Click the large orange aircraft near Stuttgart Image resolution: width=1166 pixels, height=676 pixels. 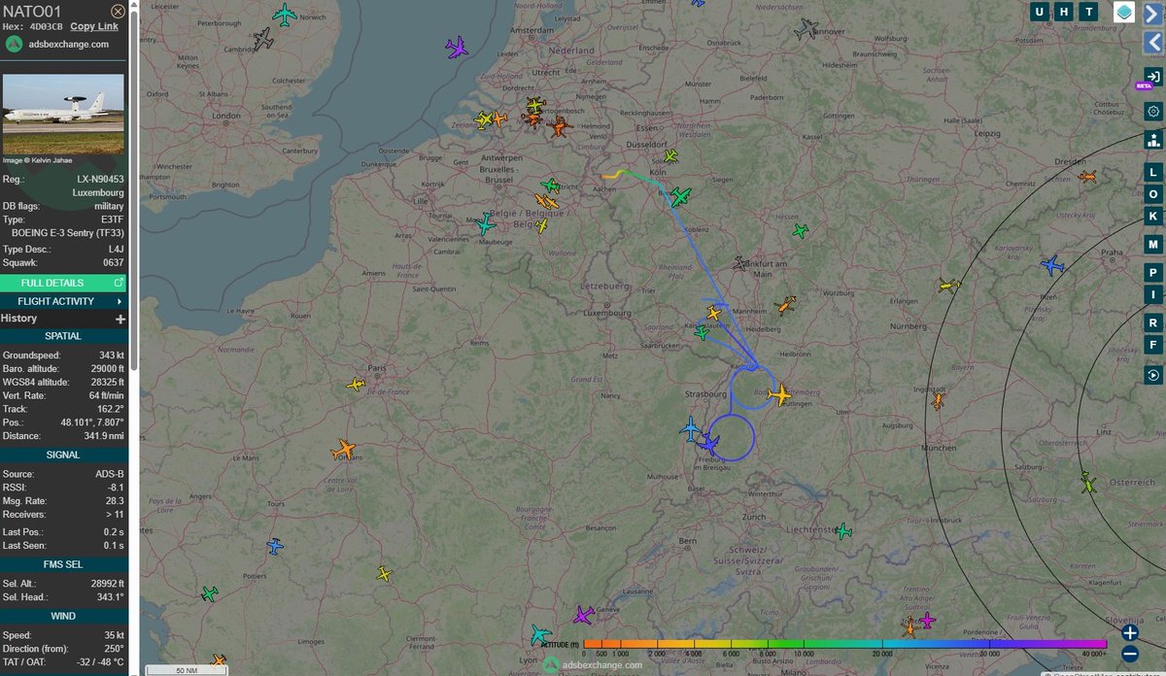[778, 395]
